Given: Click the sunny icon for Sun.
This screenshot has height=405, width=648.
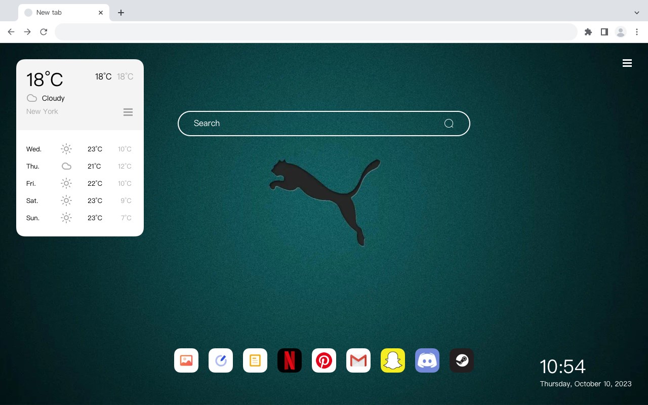Looking at the screenshot, I should tap(66, 218).
